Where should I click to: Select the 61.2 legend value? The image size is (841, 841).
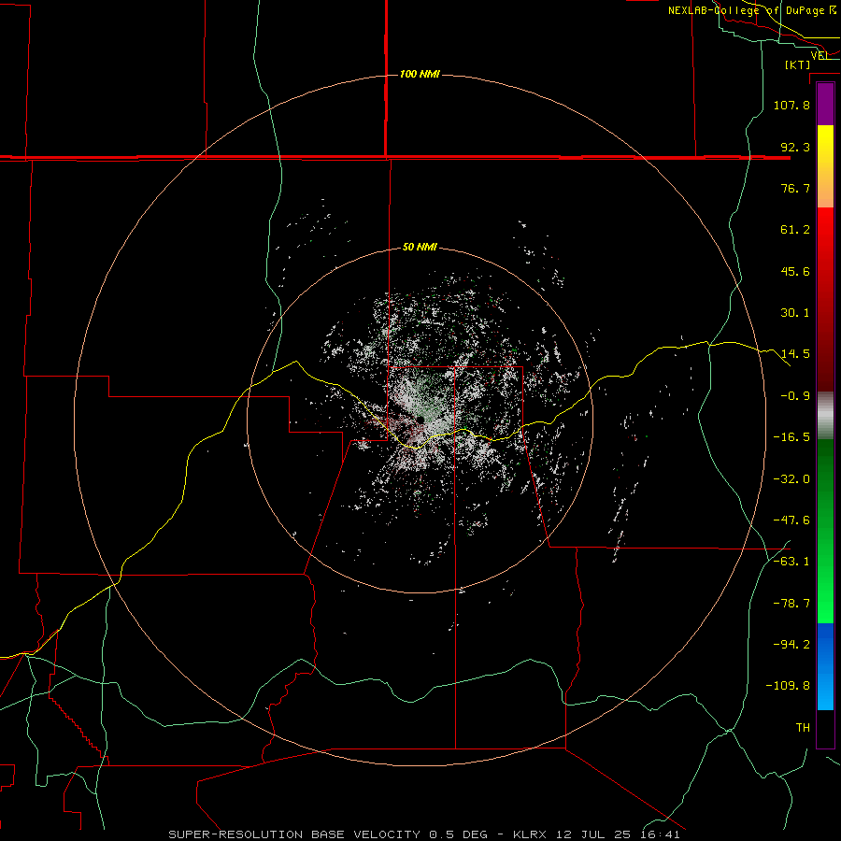(795, 230)
